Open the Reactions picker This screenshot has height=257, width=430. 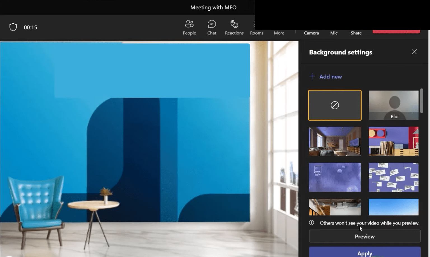(x=234, y=27)
